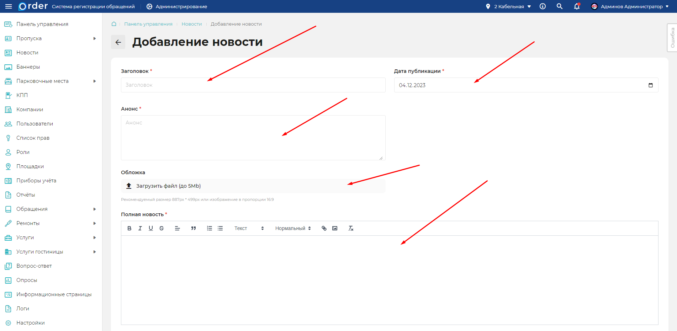677x331 pixels.
Task: Insert an image into the full news text
Action: point(335,228)
